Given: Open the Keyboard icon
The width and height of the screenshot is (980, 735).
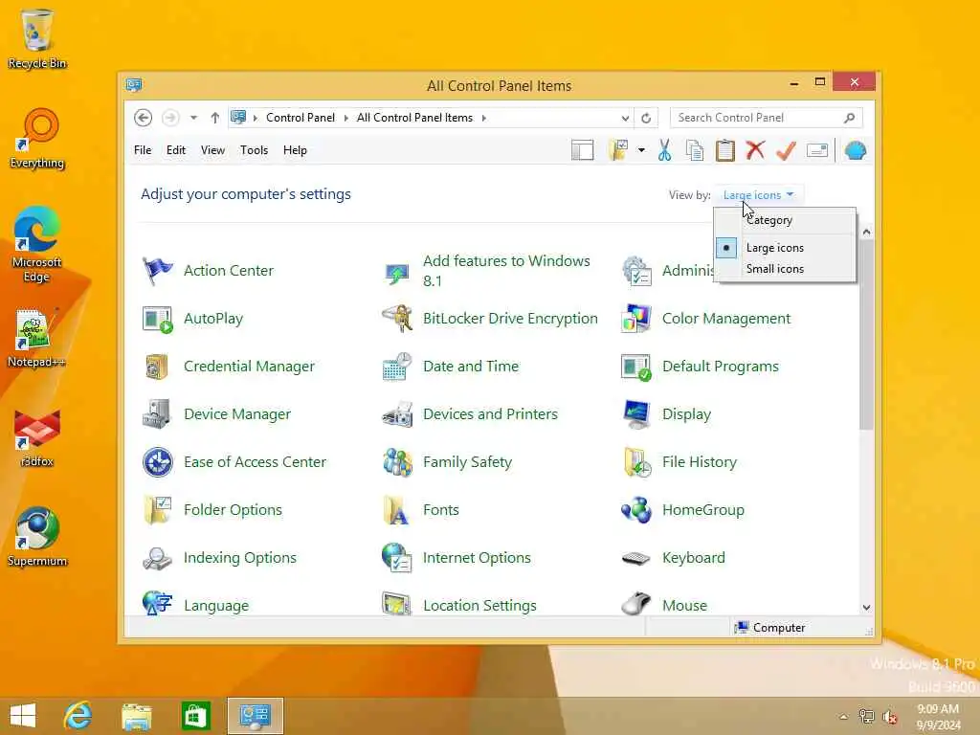Looking at the screenshot, I should pos(636,558).
